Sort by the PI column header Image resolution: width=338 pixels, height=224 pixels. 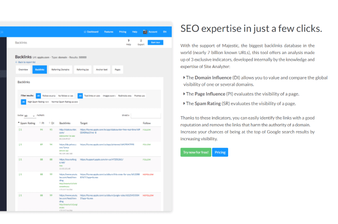coord(42,123)
